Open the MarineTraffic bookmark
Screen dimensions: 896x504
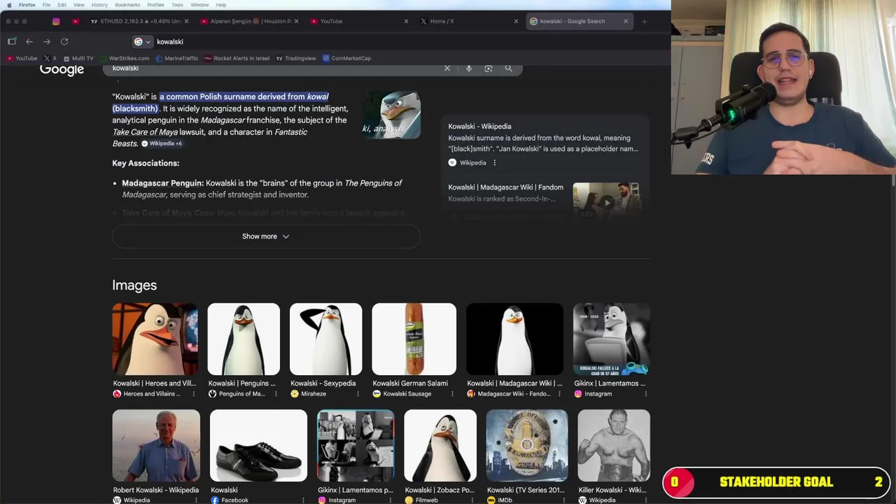point(177,58)
